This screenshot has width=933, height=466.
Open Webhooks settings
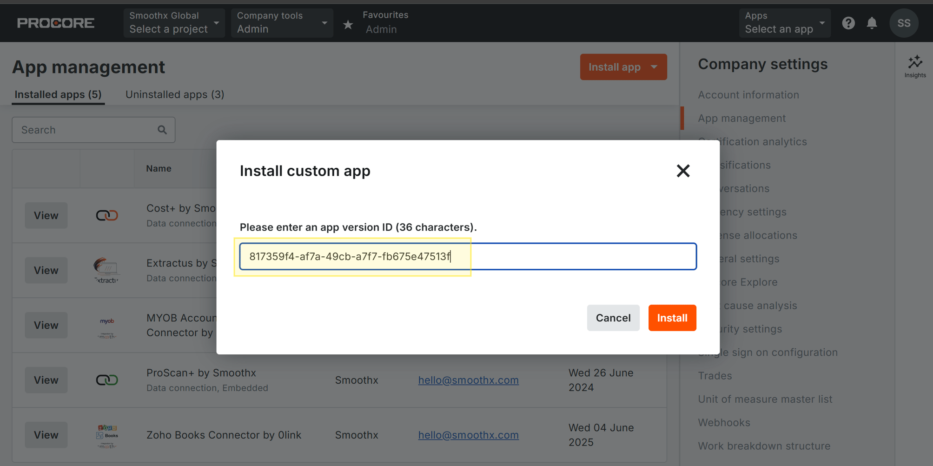click(724, 423)
